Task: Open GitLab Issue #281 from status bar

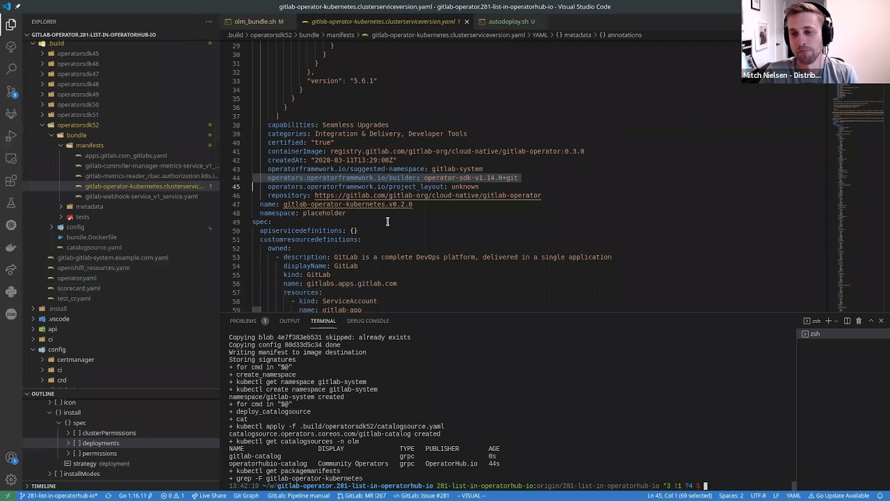Action: [421, 495]
